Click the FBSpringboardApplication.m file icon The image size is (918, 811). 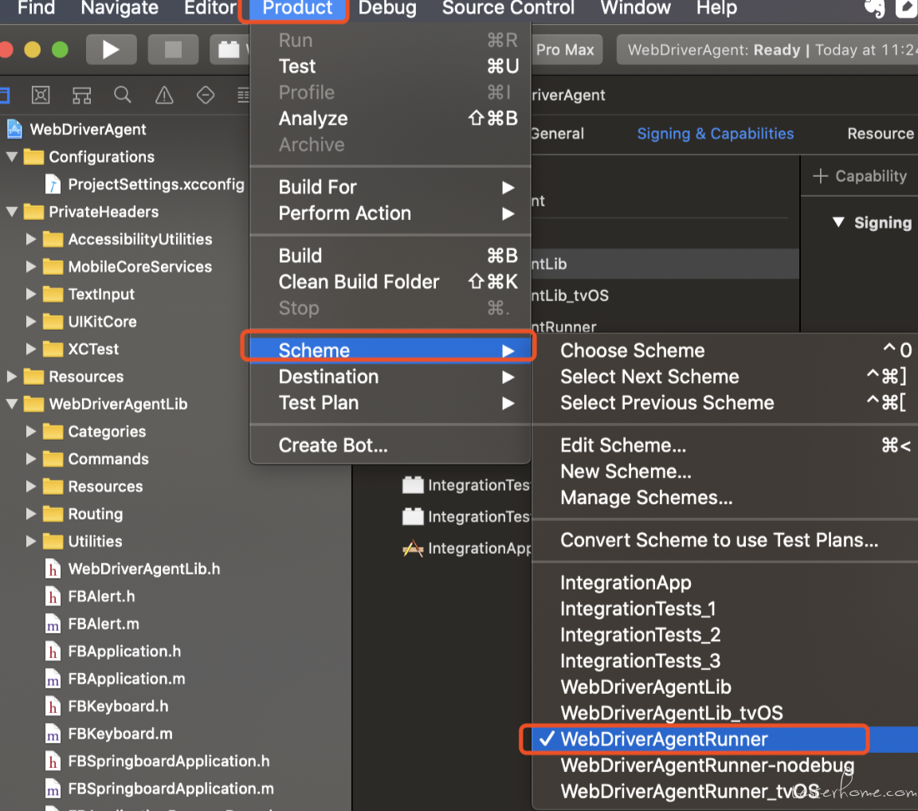[x=53, y=789]
